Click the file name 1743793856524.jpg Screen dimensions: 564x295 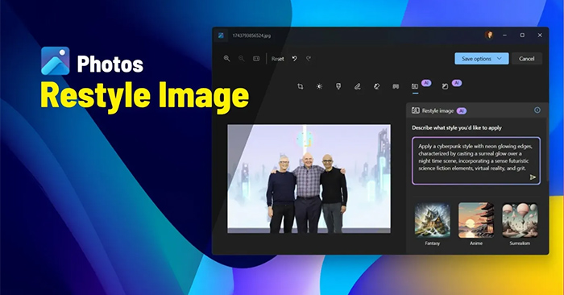(x=251, y=35)
